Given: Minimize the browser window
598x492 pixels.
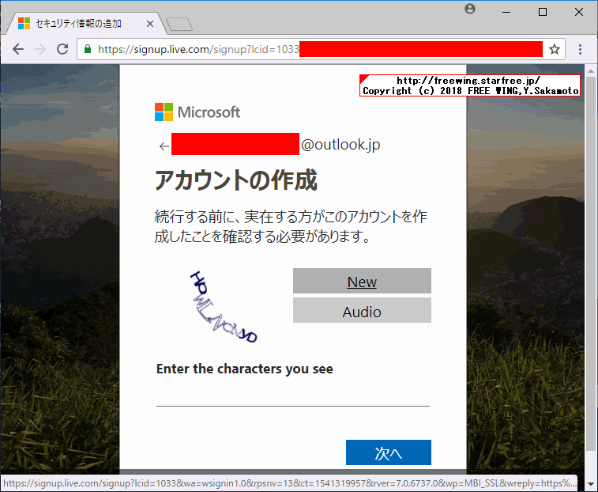Looking at the screenshot, I should pos(506,12).
